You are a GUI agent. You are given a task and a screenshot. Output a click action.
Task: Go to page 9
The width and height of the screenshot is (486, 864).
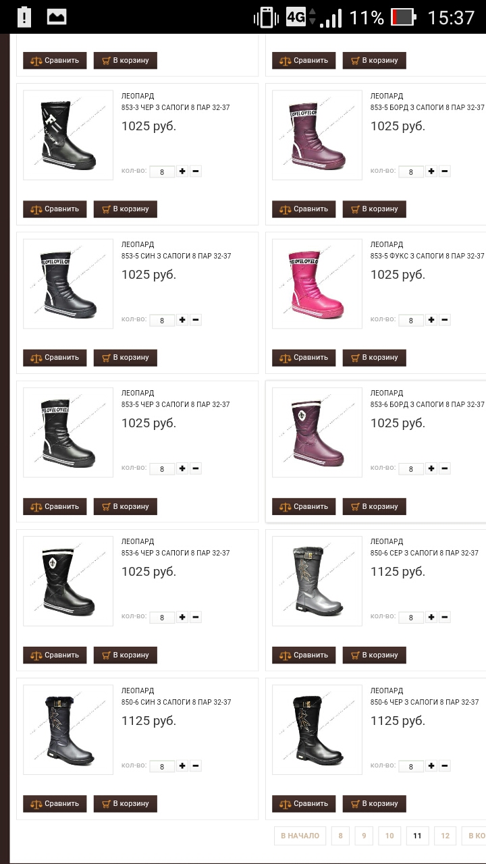point(363,836)
